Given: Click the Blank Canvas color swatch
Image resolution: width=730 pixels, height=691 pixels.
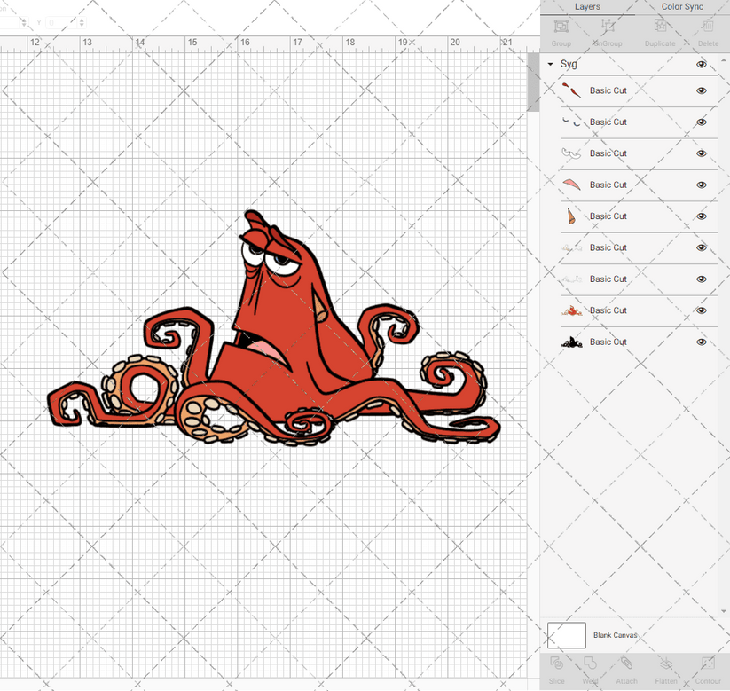Looking at the screenshot, I should (x=567, y=635).
